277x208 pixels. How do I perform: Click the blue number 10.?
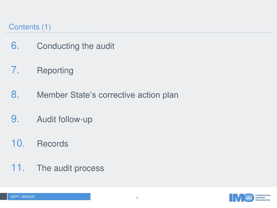click(18, 143)
